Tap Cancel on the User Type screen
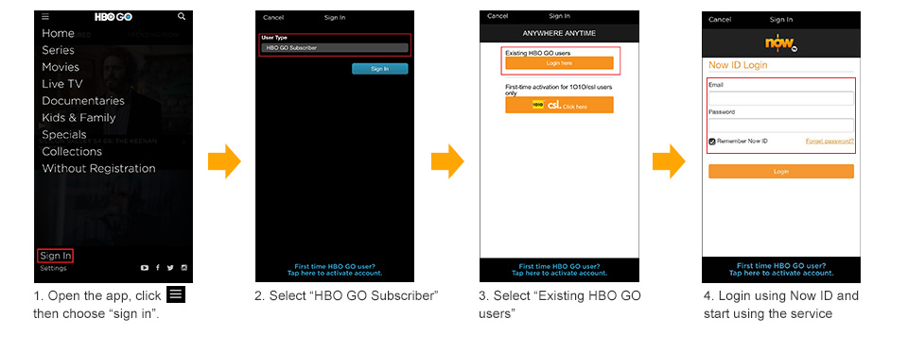Viewport: 908px width, 352px height. [x=273, y=18]
